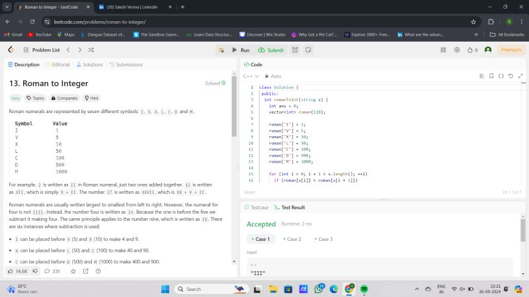Image resolution: width=529 pixels, height=297 pixels.
Task: Open the Problem List panel
Action: (x=42, y=50)
